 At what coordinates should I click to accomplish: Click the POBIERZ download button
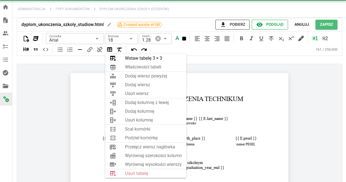coord(232,25)
